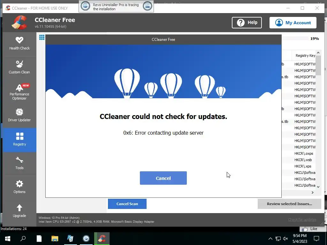
Task: Show hidden system tray icons
Action: [x=270, y=239]
